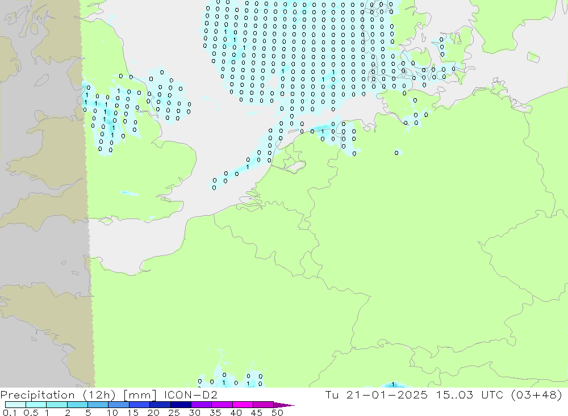Viewport: 568px width, 416px height.
Task: Select the 35–40 mm violet legend swatch
Action: pos(222,405)
